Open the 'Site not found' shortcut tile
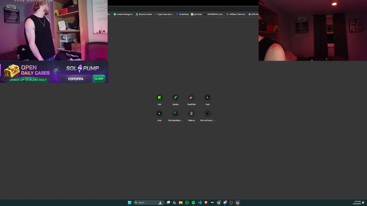This screenshot has height=206, width=367. click(208, 116)
